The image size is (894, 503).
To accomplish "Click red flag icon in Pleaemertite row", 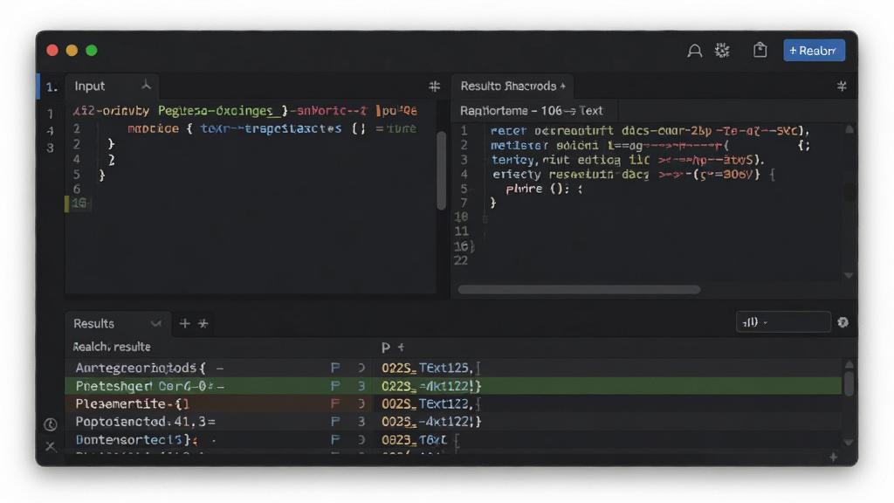I will coord(335,403).
